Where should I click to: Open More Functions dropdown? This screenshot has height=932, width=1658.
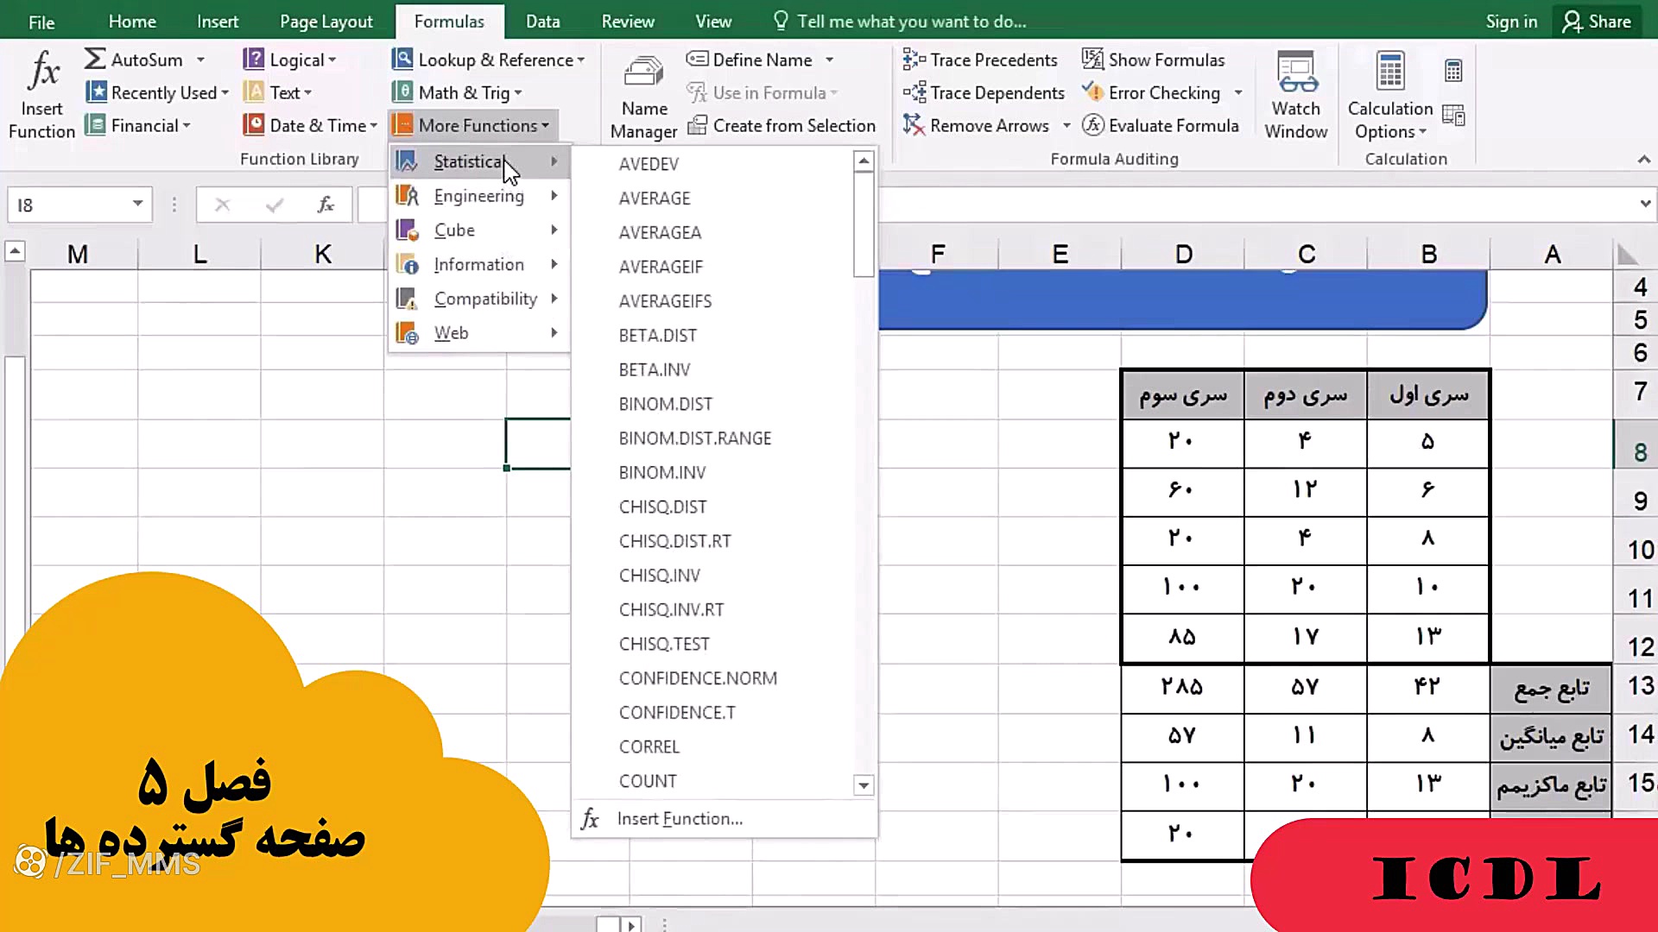(472, 125)
